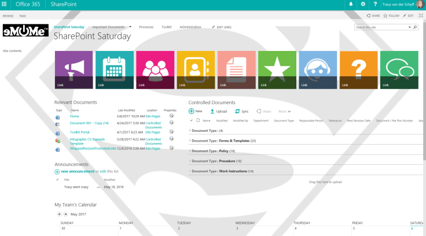Switch to the Page ribbon tab
Screen dimensions: 426x236
coord(23,16)
